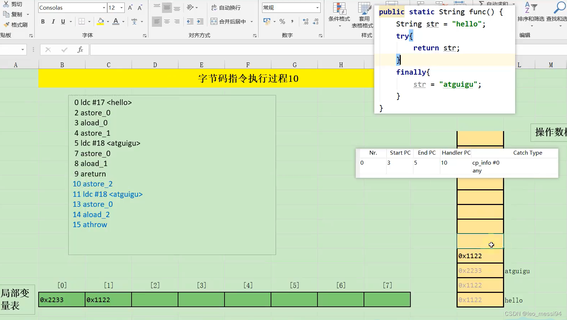Open the font size 12 dropdown
This screenshot has height=320, width=567.
click(x=122, y=7)
